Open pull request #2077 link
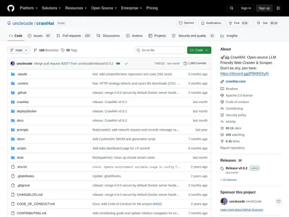The height and width of the screenshot is (217, 289). pos(65,63)
